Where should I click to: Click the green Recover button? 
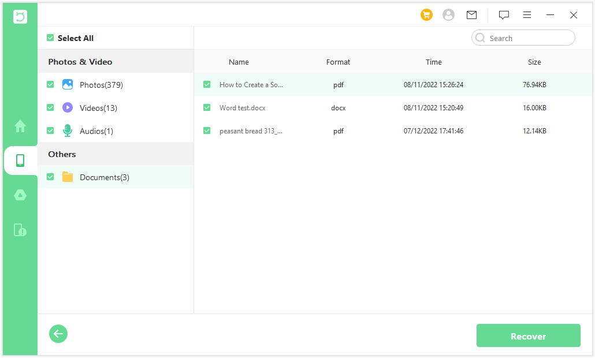pos(528,335)
